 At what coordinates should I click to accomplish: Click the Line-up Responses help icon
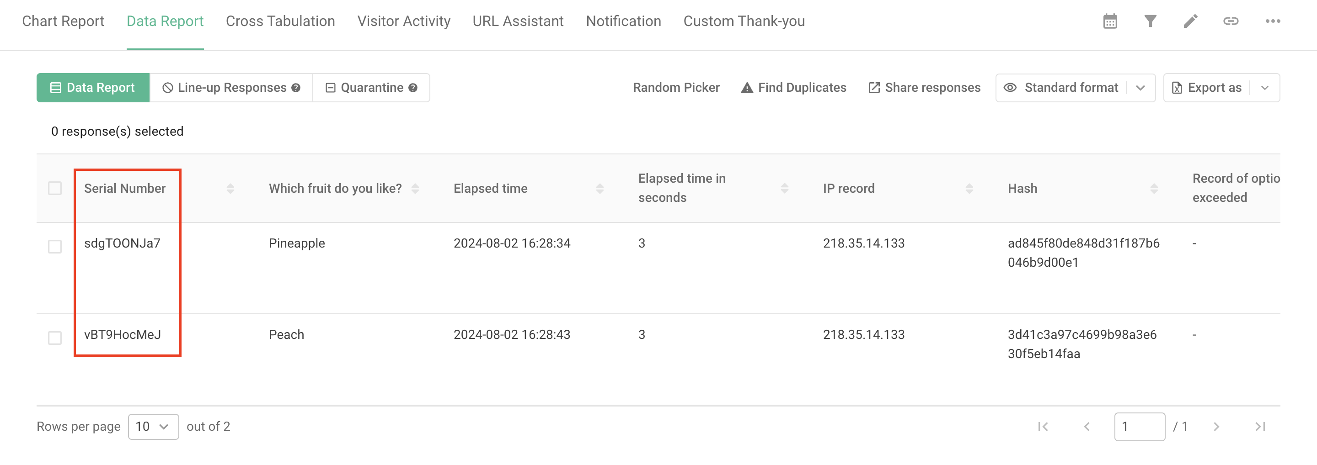[x=296, y=88]
